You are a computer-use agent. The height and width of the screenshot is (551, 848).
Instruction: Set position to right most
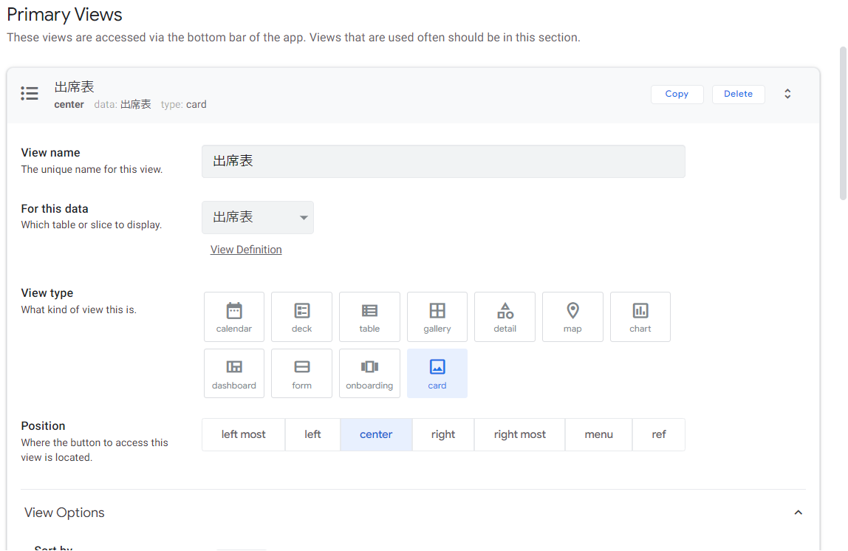click(520, 435)
